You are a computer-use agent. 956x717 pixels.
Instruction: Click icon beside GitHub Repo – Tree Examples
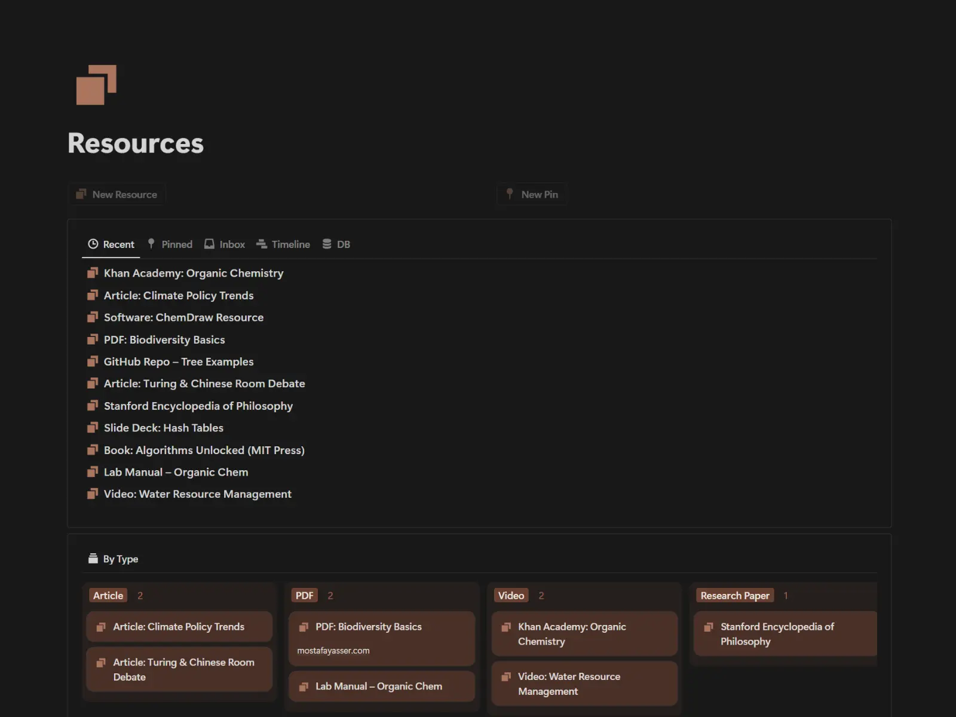(93, 361)
